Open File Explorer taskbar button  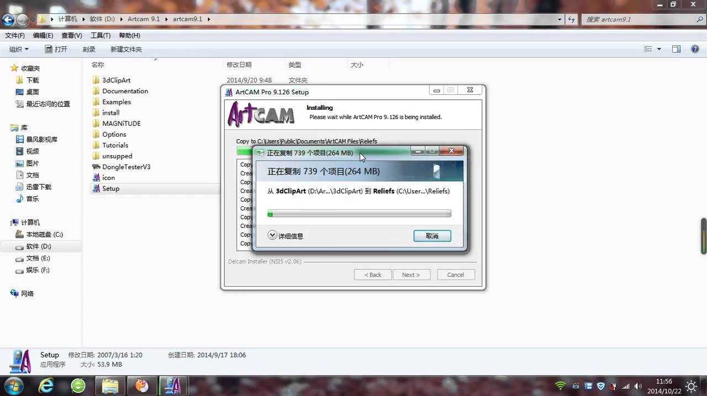point(110,385)
